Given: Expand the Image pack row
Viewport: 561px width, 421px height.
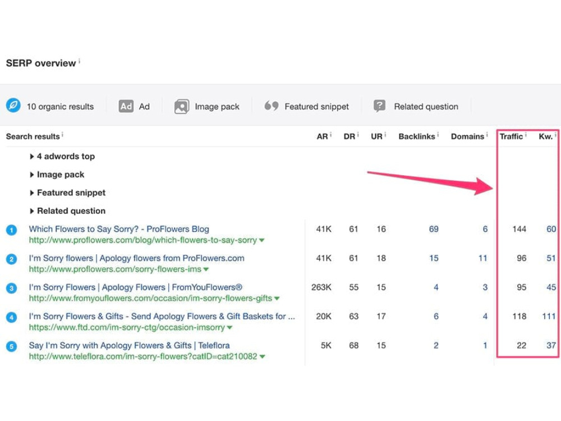Looking at the screenshot, I should click(57, 175).
